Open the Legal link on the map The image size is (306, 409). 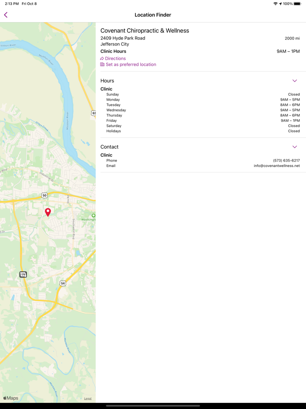click(88, 398)
